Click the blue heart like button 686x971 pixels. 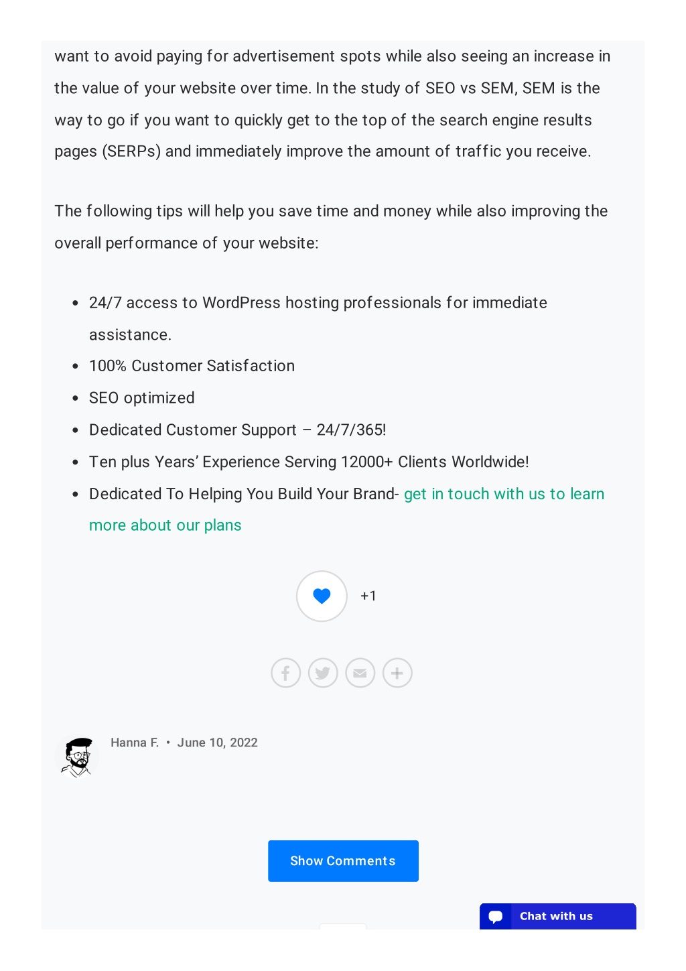[322, 596]
